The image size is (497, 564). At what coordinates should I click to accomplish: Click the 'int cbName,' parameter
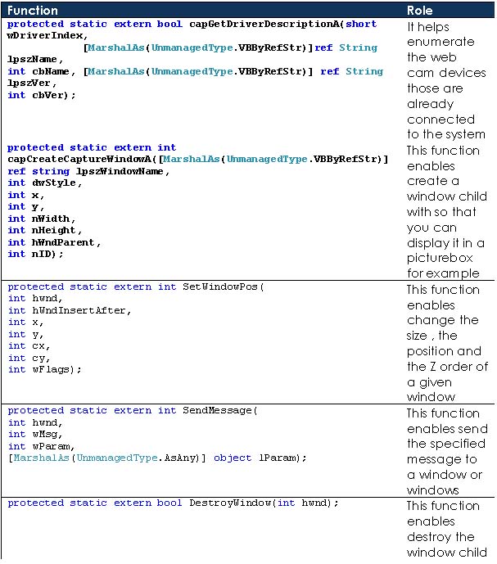(42, 71)
